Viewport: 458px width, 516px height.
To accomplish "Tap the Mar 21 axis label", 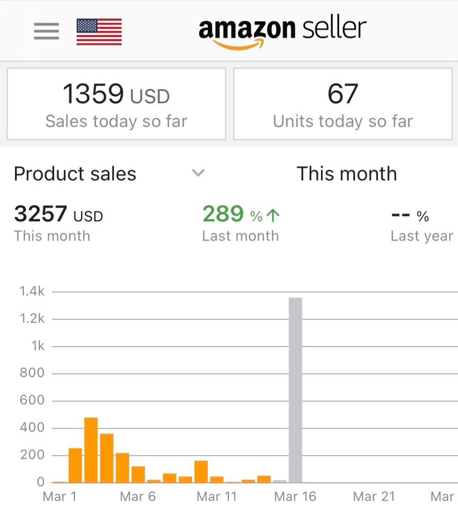I will (x=374, y=496).
